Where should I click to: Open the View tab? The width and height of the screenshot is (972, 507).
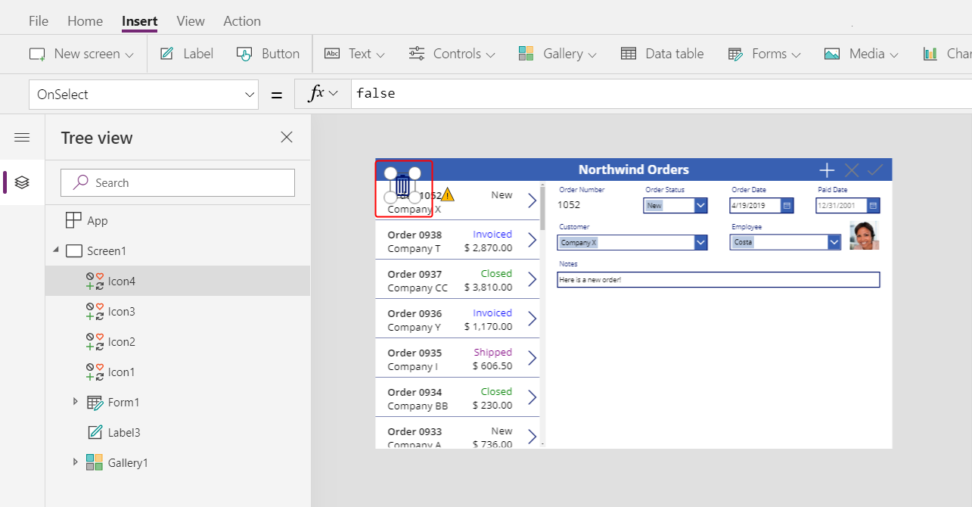click(191, 21)
